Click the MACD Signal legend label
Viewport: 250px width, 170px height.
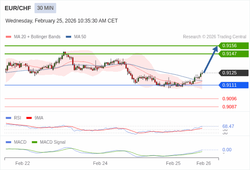pyautogui.click(x=53, y=142)
